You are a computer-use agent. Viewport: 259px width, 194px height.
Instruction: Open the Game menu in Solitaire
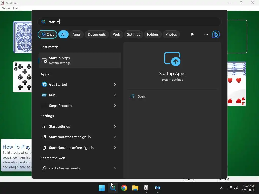tap(6, 8)
